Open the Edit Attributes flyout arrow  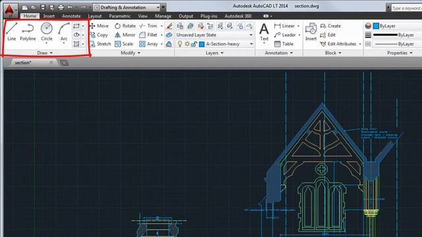[360, 44]
